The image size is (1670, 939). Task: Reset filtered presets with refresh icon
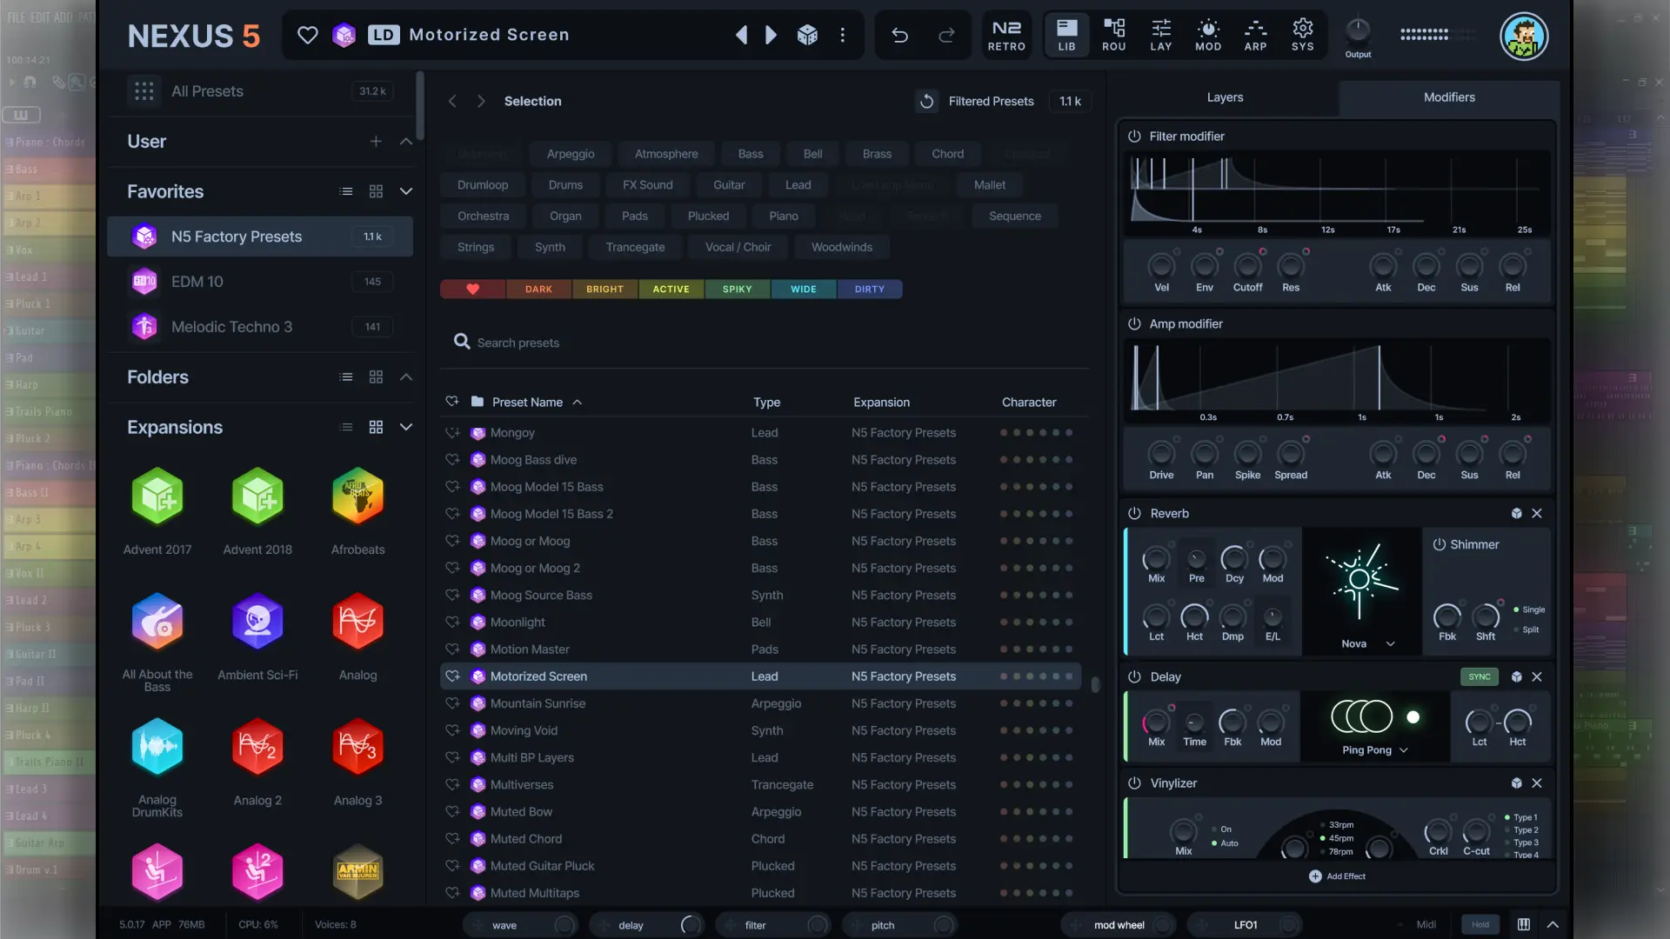tap(926, 102)
